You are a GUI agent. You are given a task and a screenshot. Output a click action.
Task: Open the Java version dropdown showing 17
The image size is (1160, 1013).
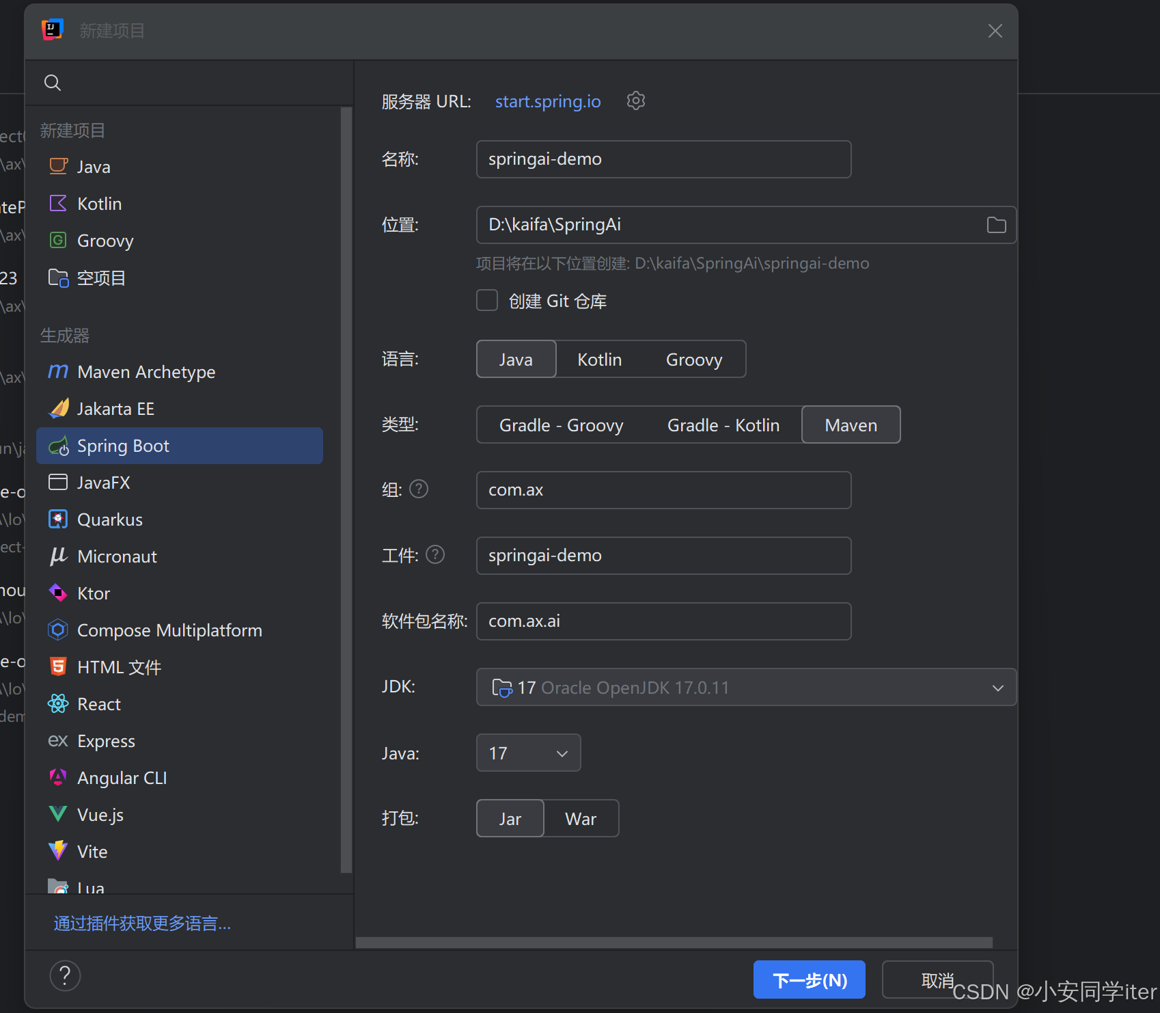tap(529, 753)
